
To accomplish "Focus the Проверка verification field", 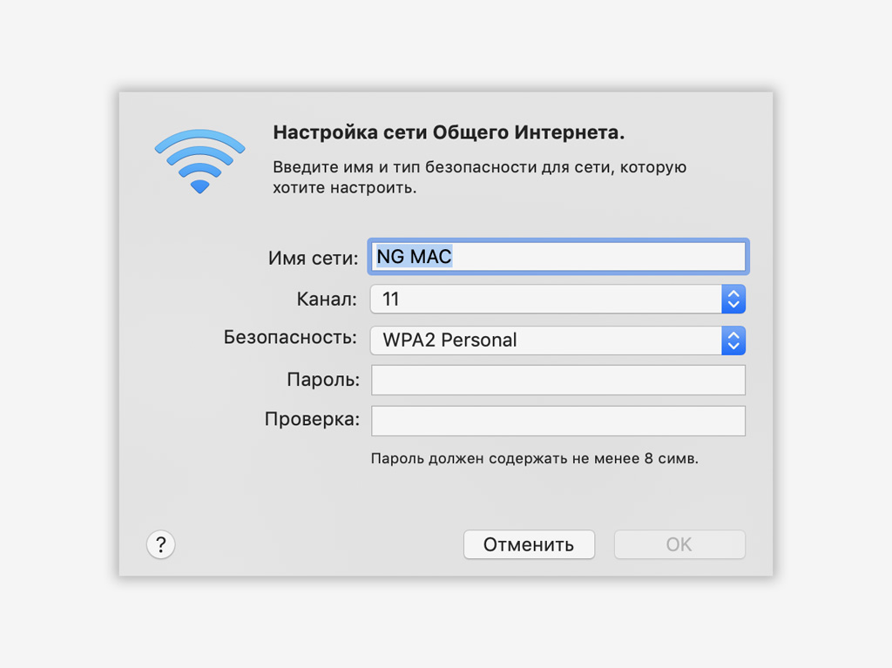I will (x=558, y=421).
